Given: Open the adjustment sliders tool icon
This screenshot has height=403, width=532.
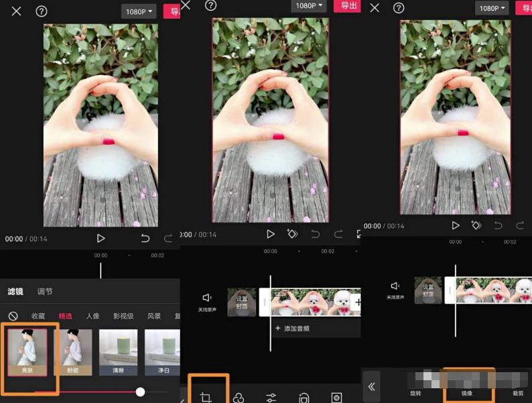Looking at the screenshot, I should (x=271, y=398).
